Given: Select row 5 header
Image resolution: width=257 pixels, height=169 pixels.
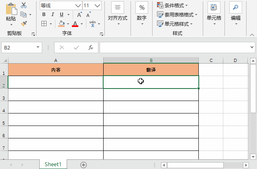Looking at the screenshot, I should (4, 120).
